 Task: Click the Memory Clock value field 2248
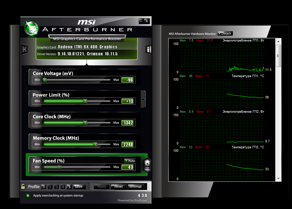pos(128,144)
